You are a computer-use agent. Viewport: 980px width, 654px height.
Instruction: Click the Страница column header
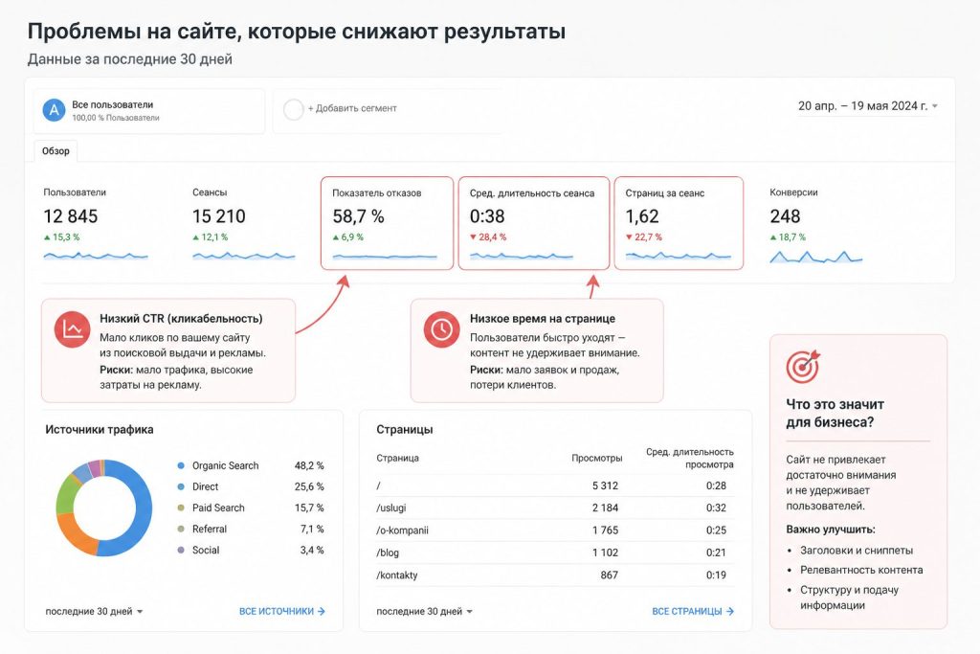[397, 459]
